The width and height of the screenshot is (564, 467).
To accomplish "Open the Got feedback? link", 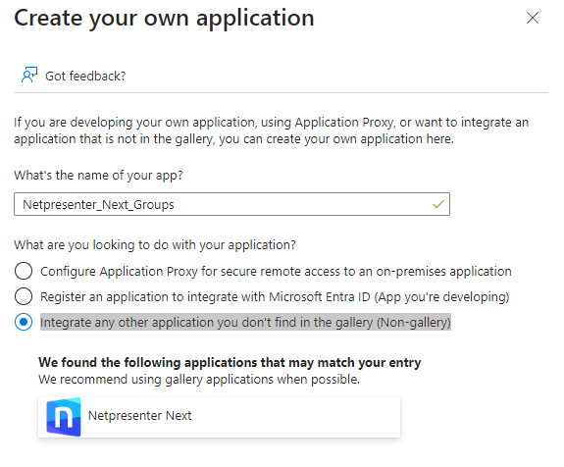I will (85, 76).
